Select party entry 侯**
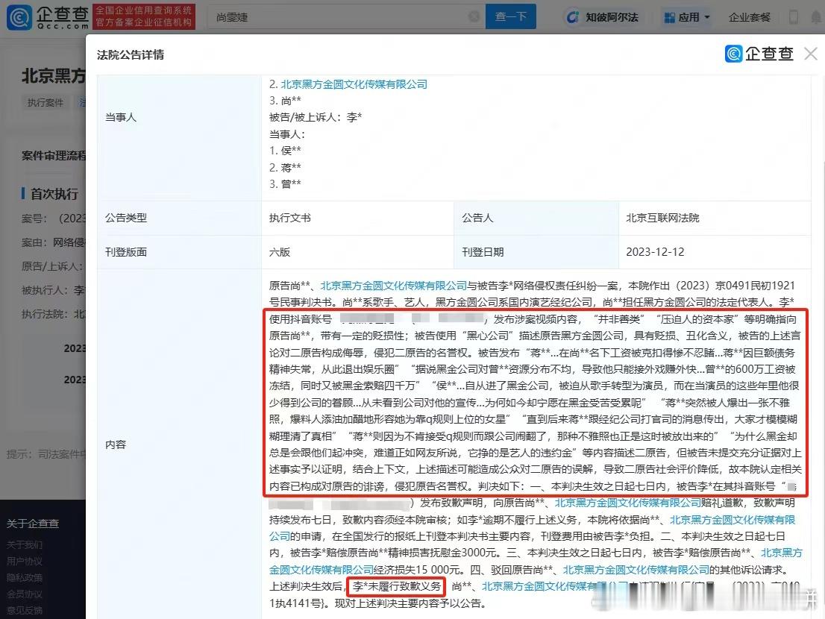This screenshot has height=619, width=825. [x=285, y=151]
